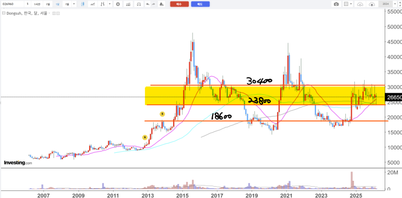Click the redo arrow in toolbar

[153, 4]
